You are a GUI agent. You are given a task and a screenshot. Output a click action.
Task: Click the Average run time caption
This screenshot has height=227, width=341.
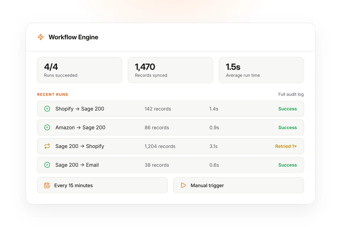[x=243, y=75]
